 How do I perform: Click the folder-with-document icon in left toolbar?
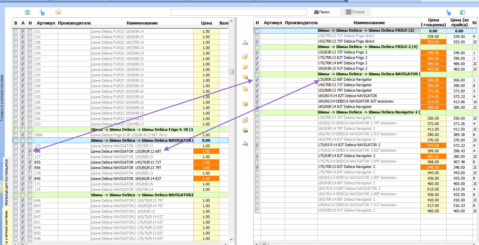tap(58, 12)
